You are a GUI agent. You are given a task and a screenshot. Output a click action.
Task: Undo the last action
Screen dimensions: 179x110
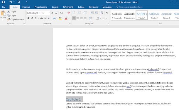(x=11, y=2)
